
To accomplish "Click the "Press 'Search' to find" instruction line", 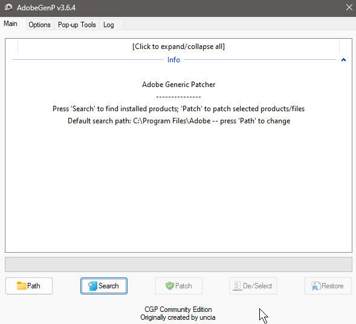I will (178, 109).
